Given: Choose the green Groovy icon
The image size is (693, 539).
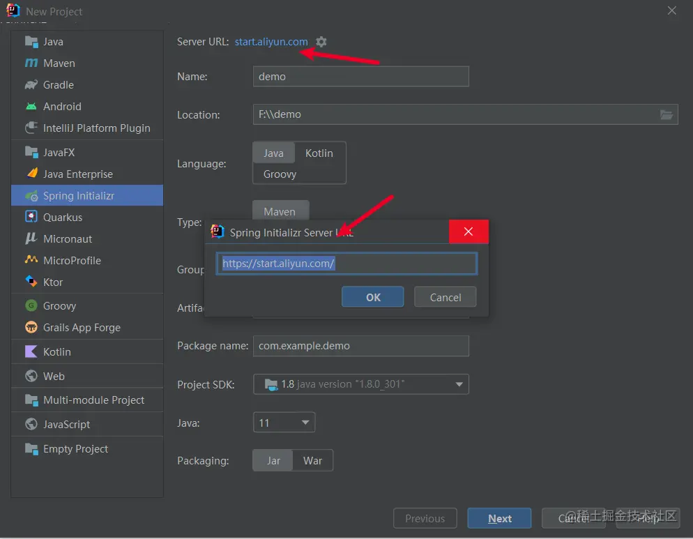Looking at the screenshot, I should (x=31, y=305).
